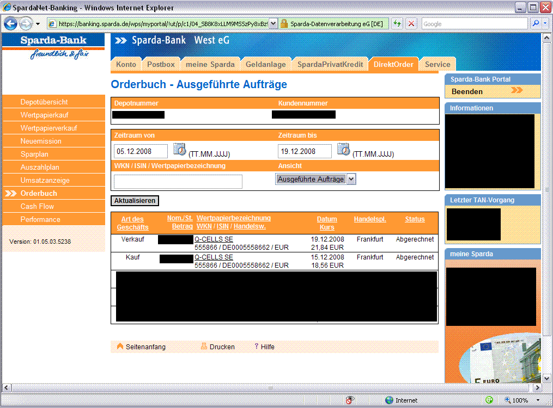Sort by Nom./St. Betrag column
553x408 pixels.
tap(180, 222)
